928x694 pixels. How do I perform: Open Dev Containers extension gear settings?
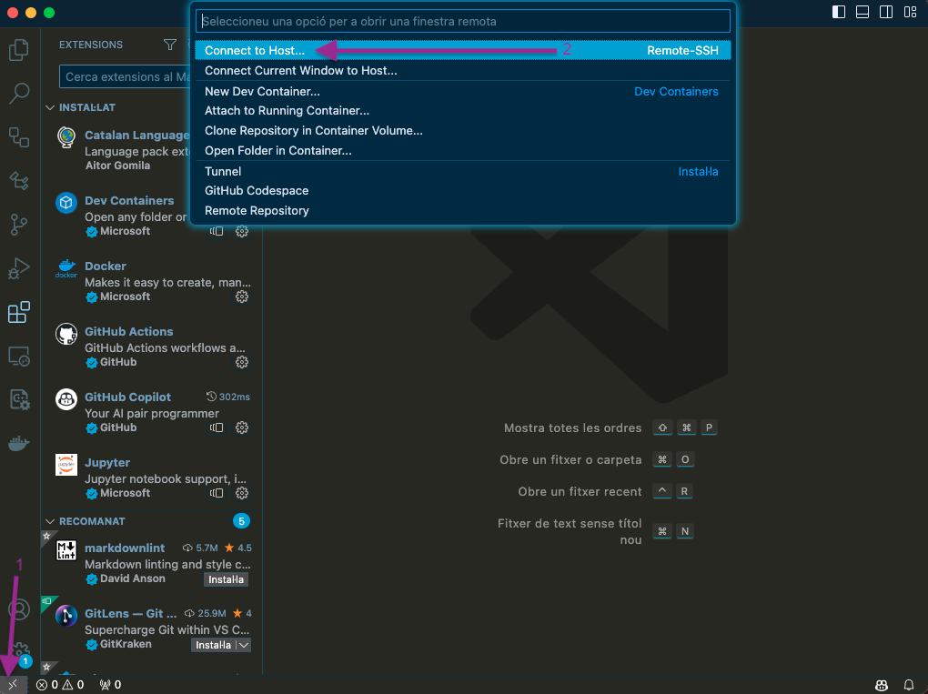click(x=242, y=231)
